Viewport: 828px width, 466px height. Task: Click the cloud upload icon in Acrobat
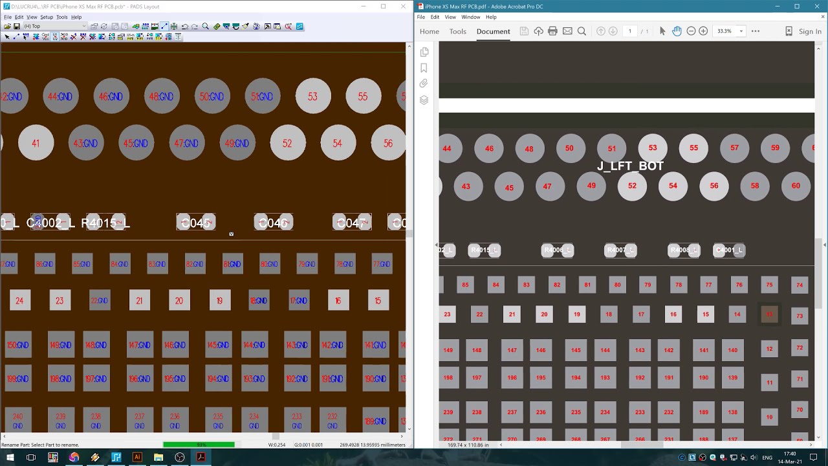click(538, 31)
